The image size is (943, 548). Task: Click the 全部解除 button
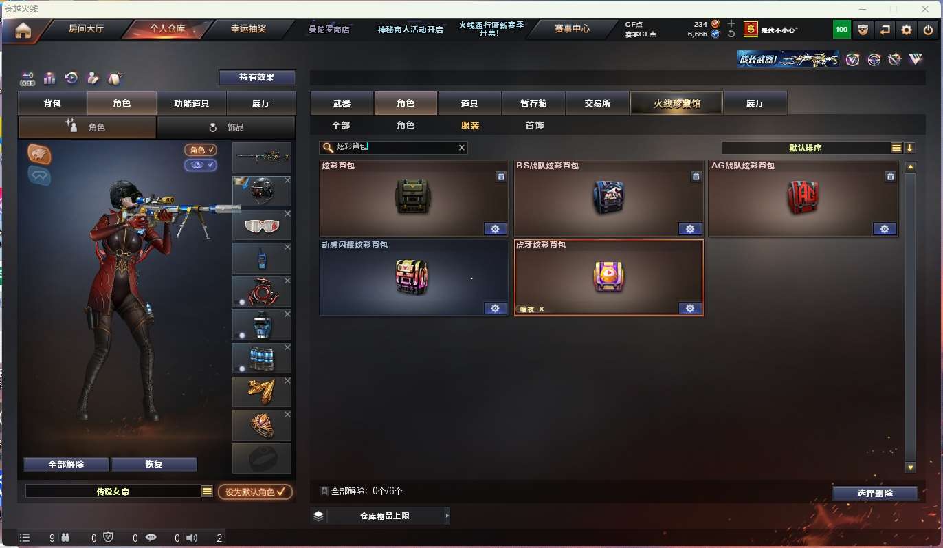click(66, 465)
